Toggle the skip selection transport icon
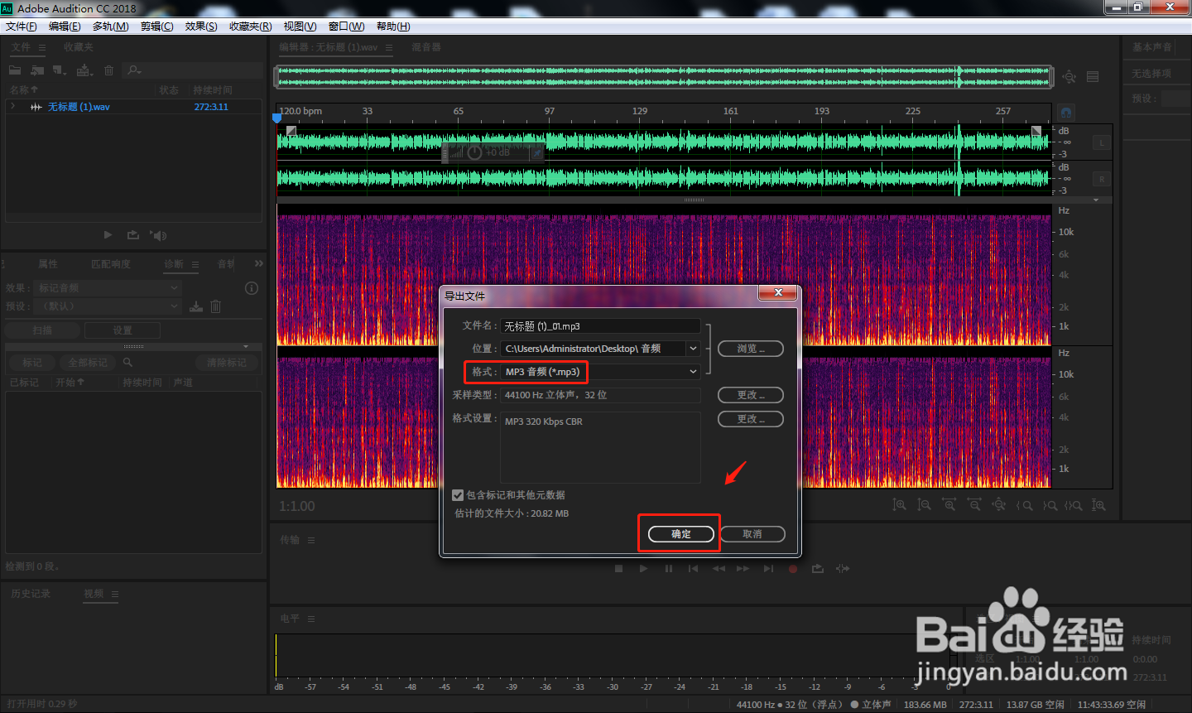Screen dimensions: 1192x713 pyautogui.click(x=843, y=569)
